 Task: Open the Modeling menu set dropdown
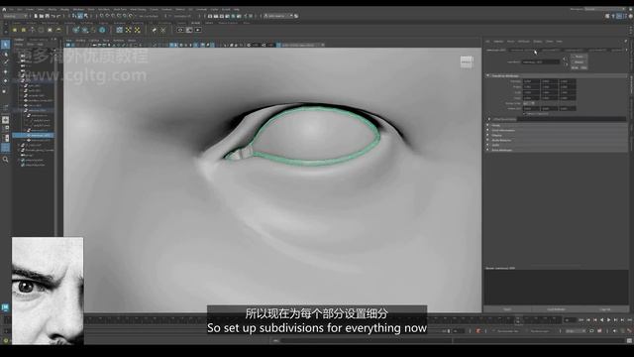tap(15, 16)
